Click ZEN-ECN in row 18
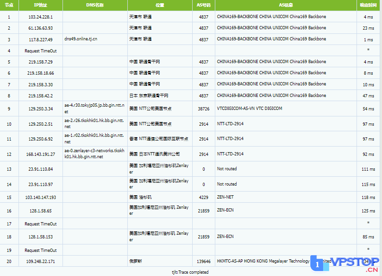This screenshot has width=382, height=276. (225, 237)
